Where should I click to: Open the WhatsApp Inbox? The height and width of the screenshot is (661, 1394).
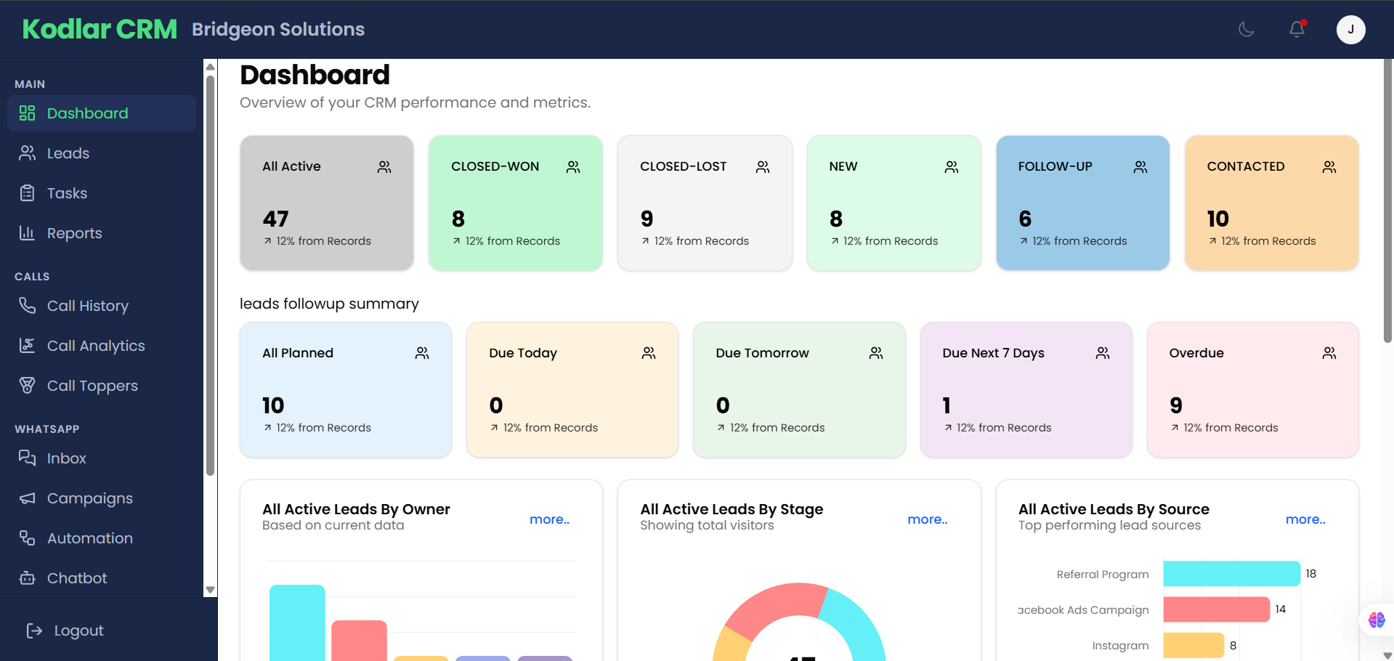click(66, 458)
